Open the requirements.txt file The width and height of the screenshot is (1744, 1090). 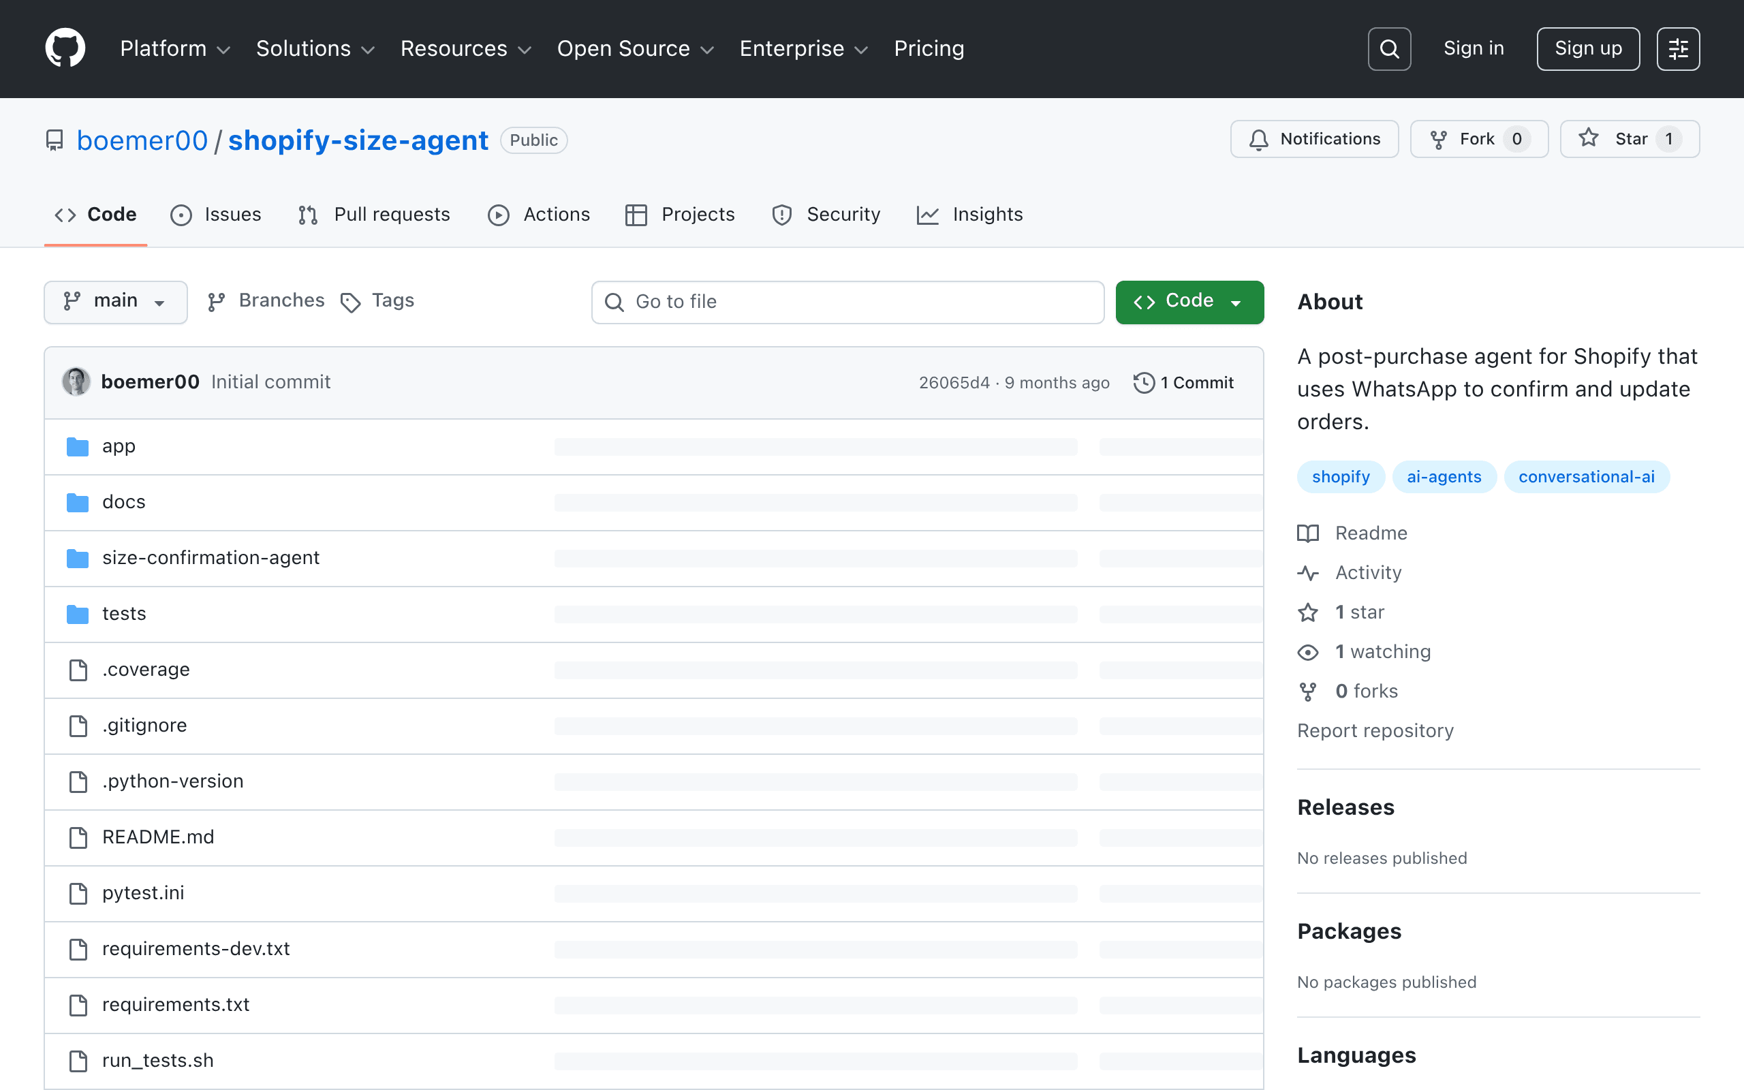point(176,1005)
